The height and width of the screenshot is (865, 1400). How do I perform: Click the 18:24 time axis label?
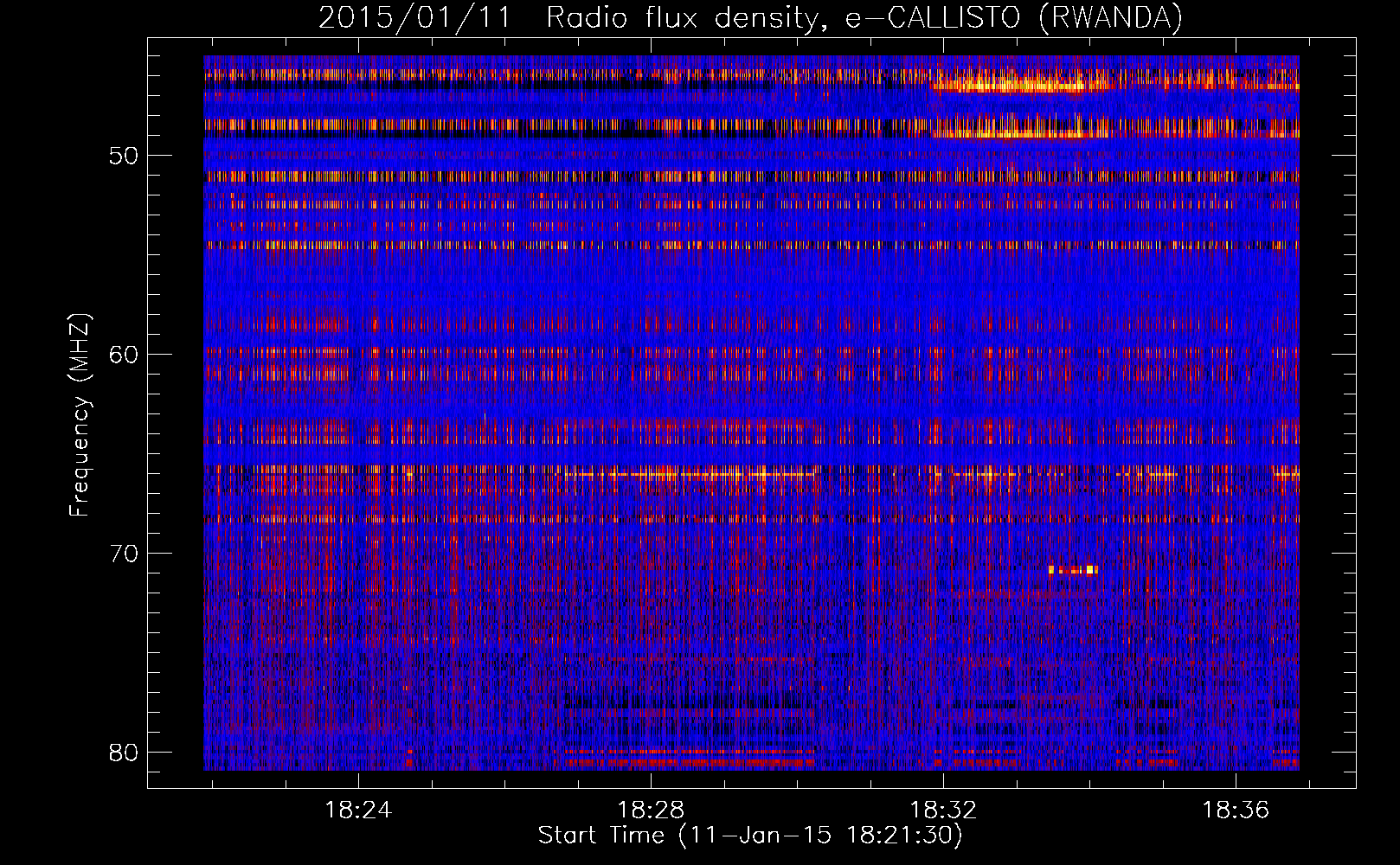[x=357, y=811]
